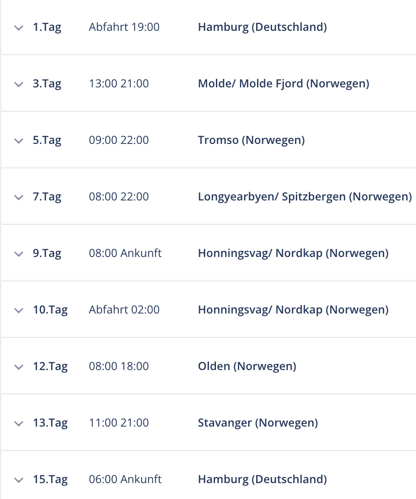Click Olden (Norwegen) port name
416x499 pixels.
(247, 366)
